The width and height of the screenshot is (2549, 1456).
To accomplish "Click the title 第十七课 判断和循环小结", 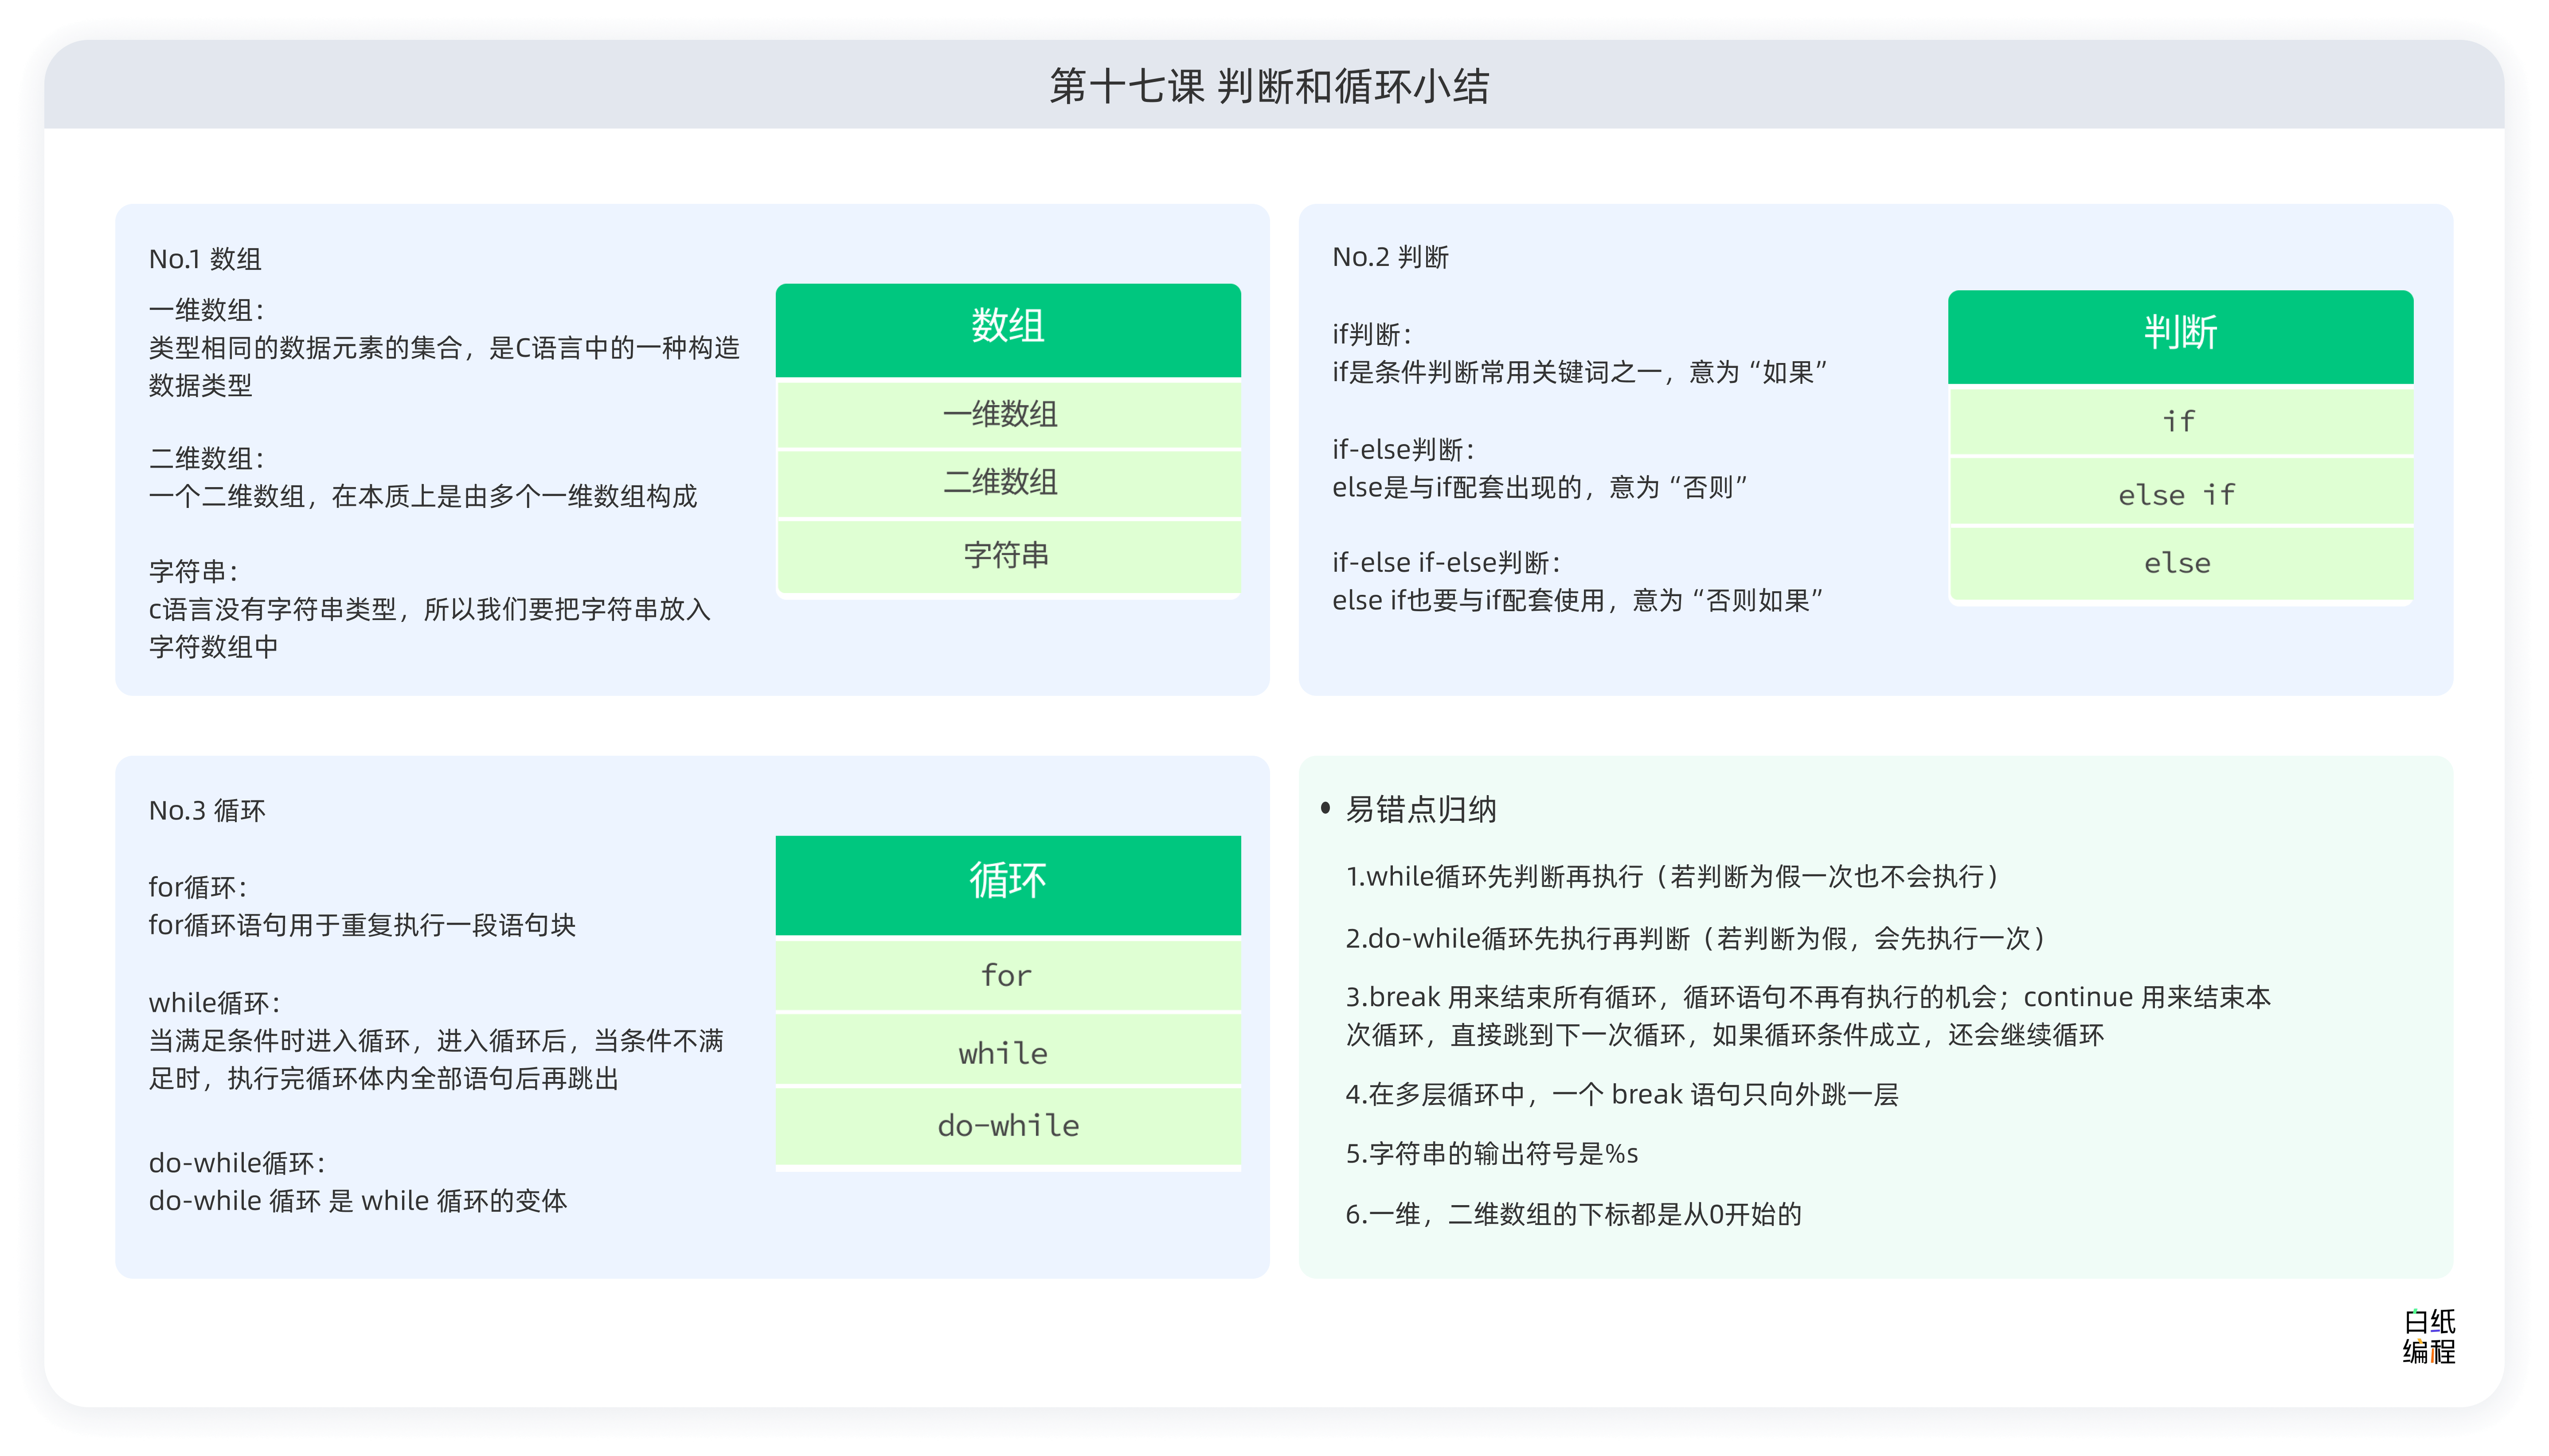I will [x=1269, y=87].
